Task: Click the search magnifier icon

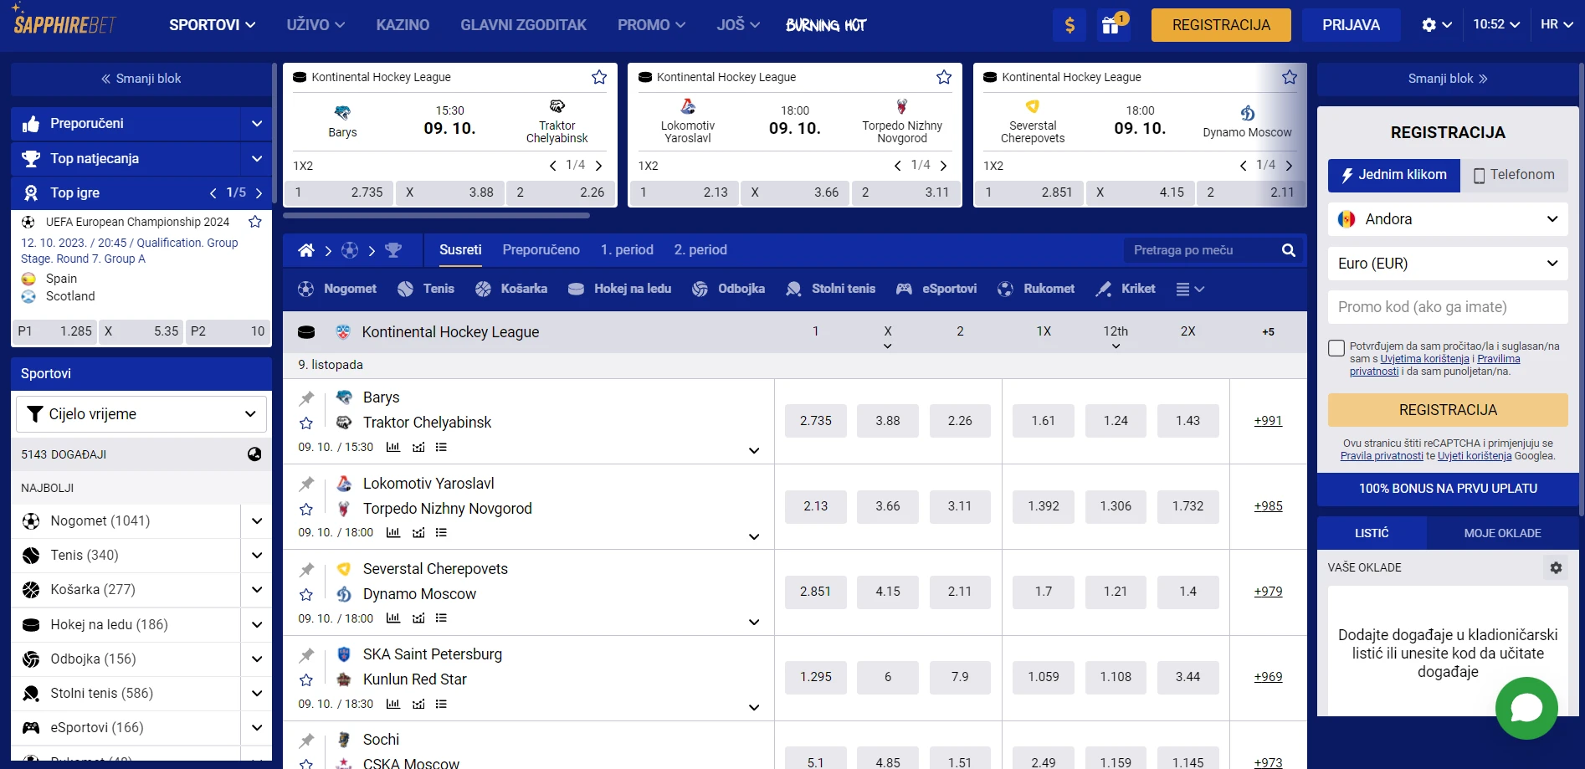Action: tap(1289, 250)
